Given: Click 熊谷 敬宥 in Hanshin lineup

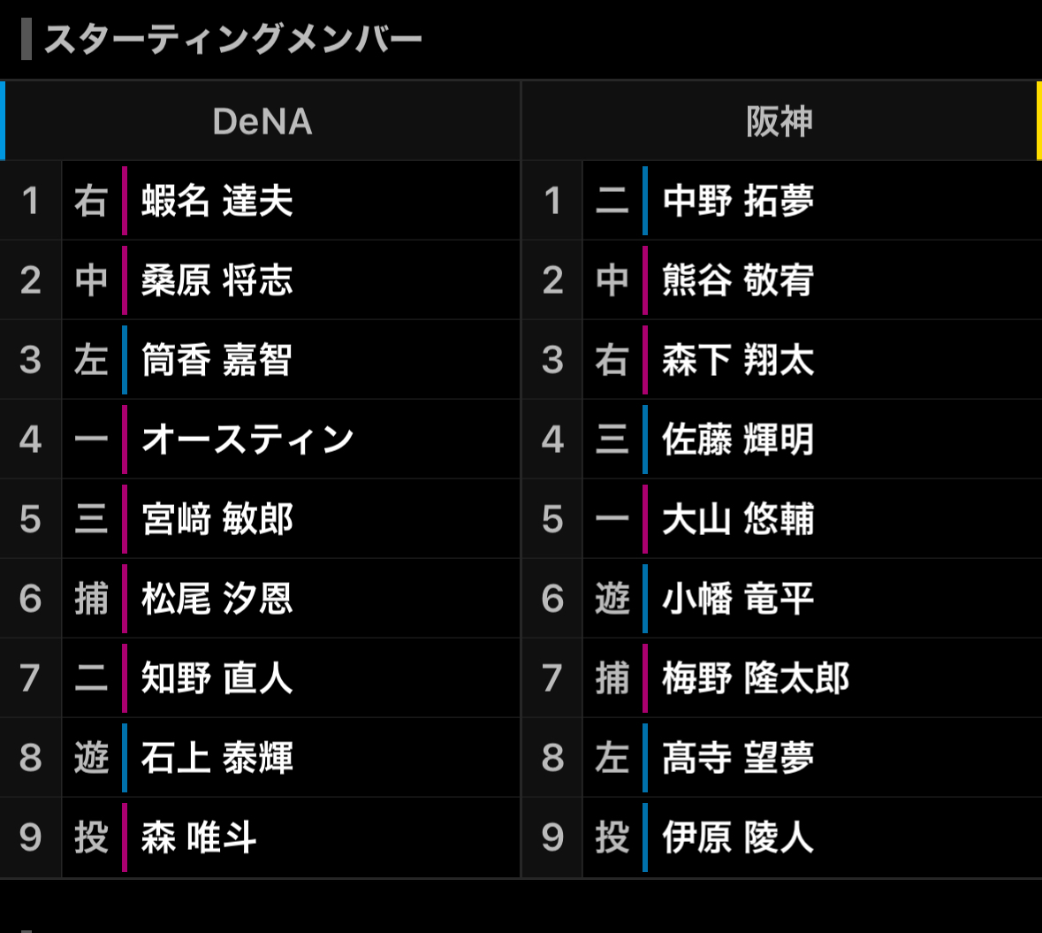Looking at the screenshot, I should [x=738, y=280].
